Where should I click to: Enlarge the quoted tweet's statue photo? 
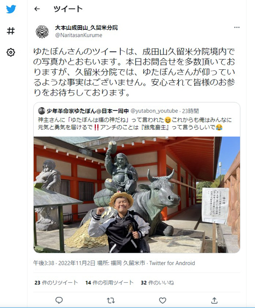[x=137, y=195]
